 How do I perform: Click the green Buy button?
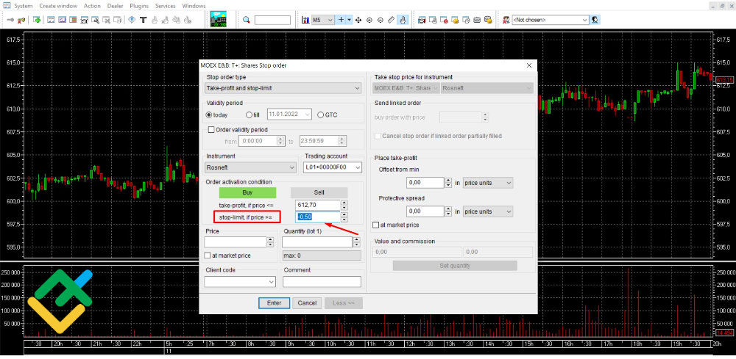pos(247,192)
